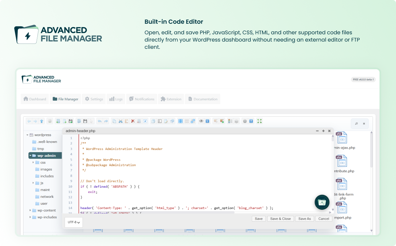Click the FREE v6.0.0-beta-1 version badge

(363, 79)
